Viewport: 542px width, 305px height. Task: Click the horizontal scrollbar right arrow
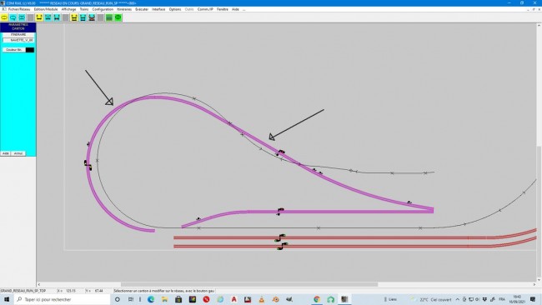[534, 285]
